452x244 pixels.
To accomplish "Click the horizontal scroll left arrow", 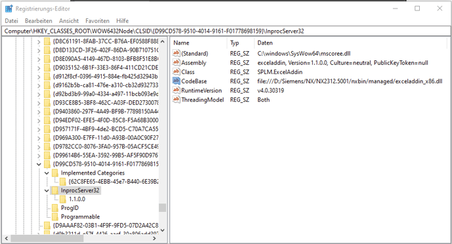I will pyautogui.click(x=7, y=238).
